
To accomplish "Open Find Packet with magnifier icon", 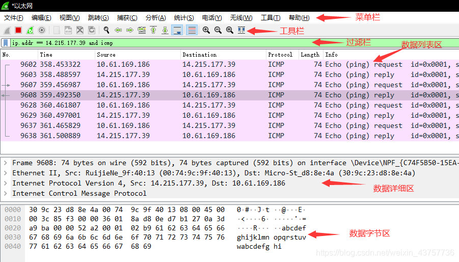I will [x=106, y=30].
